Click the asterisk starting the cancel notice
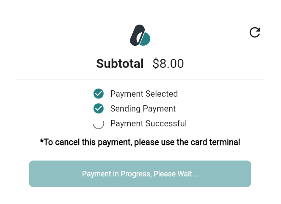The image size is (281, 204). 41,141
